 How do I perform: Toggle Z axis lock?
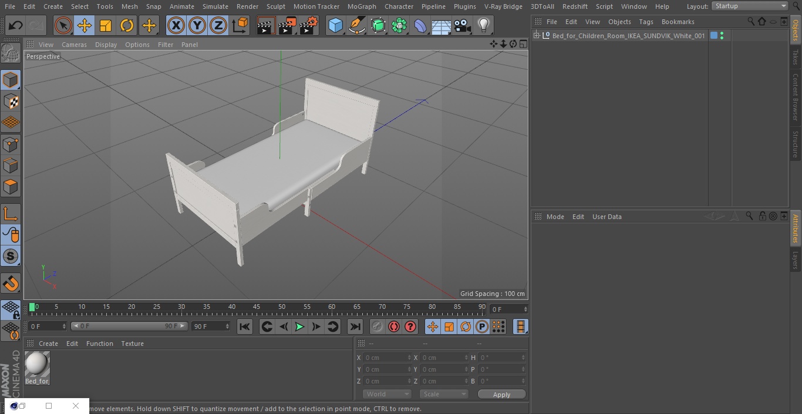tap(218, 25)
